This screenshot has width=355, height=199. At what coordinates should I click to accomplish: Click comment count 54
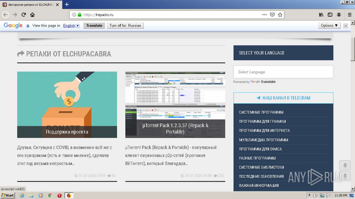[111, 176]
